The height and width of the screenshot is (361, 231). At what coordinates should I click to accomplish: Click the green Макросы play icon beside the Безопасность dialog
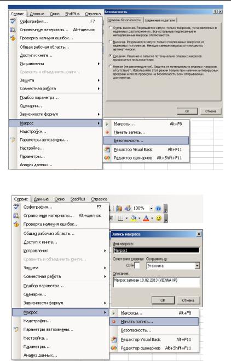click(x=107, y=124)
